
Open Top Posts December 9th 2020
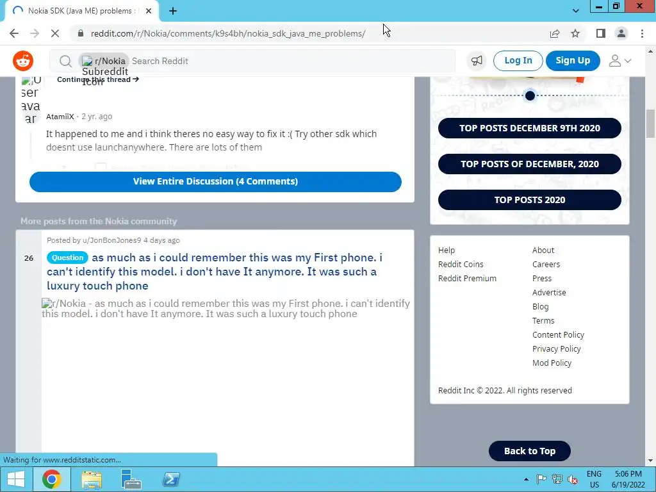[x=530, y=128]
